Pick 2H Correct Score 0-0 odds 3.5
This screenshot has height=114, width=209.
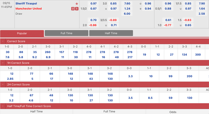pyautogui.click(x=130, y=98)
